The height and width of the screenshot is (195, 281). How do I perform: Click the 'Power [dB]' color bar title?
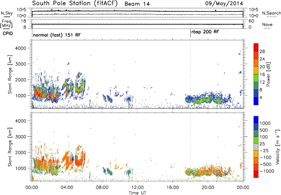pyautogui.click(x=268, y=74)
